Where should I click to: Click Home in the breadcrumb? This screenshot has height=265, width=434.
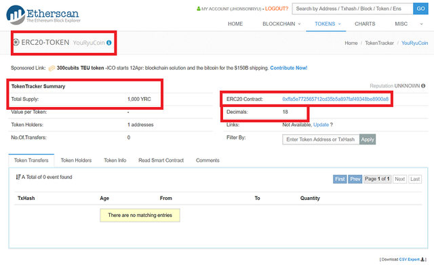point(351,43)
